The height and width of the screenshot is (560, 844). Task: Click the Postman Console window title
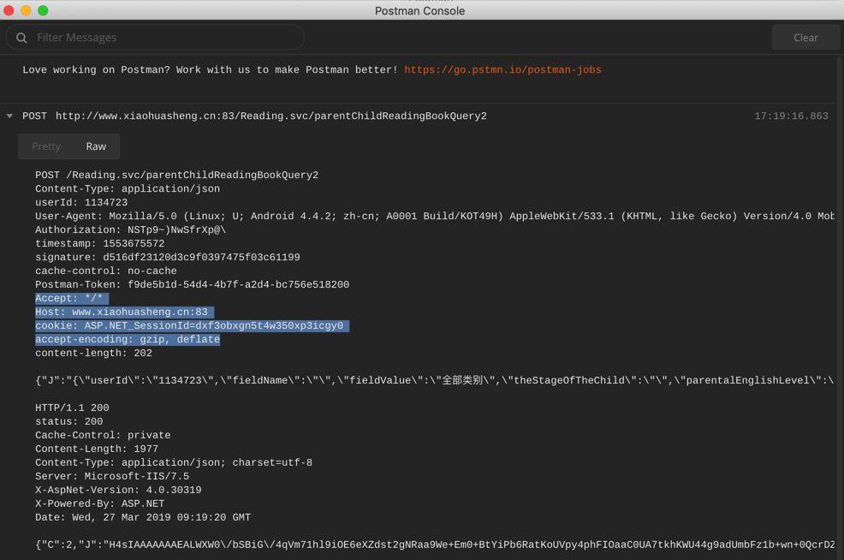click(x=419, y=11)
